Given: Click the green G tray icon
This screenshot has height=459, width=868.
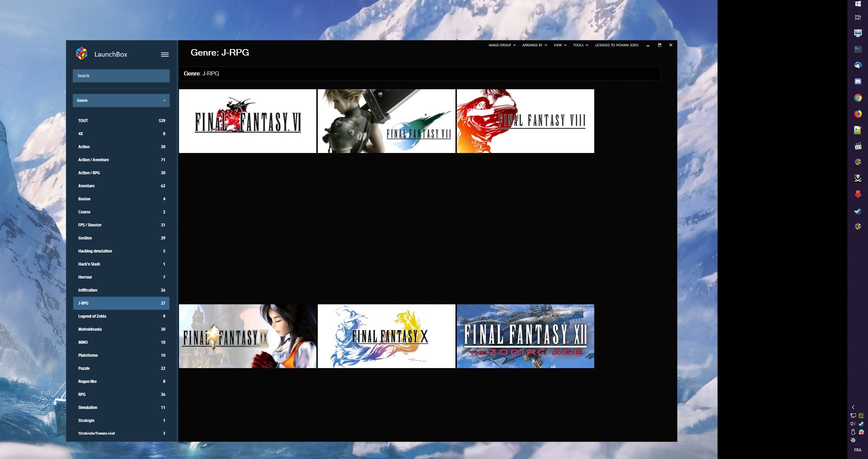Looking at the screenshot, I should [861, 415].
